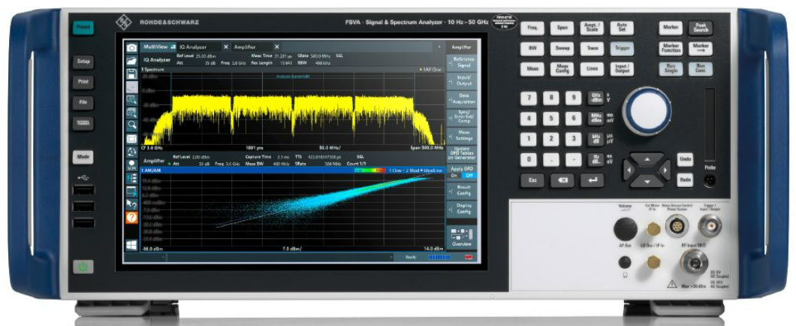Open the Result Config softkey
This screenshot has height=326, width=796.
(462, 191)
